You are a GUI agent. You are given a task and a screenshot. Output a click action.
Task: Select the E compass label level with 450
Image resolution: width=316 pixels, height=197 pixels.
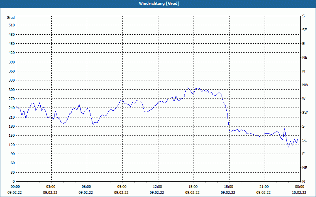click(303, 44)
